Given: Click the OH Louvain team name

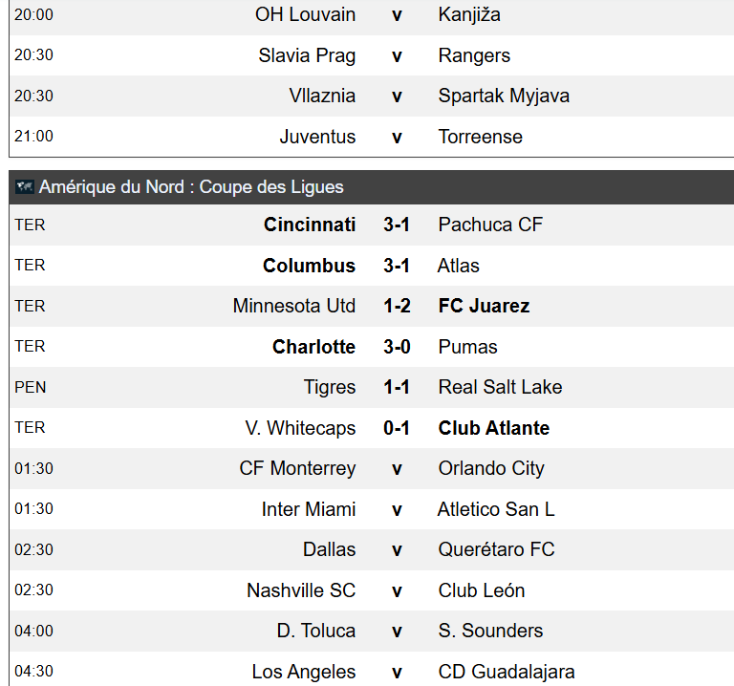Looking at the screenshot, I should 305,14.
